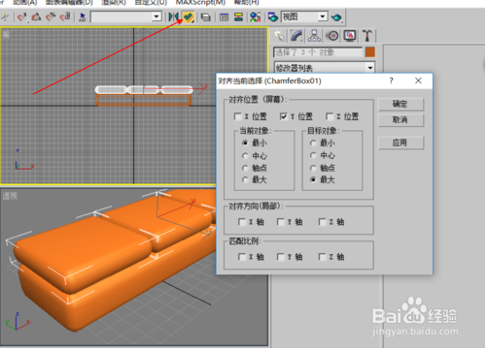Enable Z 轴 under 对齐方向(局部)
Image resolution: width=488 pixels, height=350 pixels.
click(x=322, y=222)
